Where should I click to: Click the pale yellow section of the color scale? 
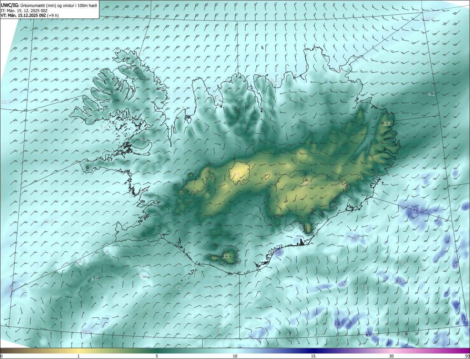79,351
